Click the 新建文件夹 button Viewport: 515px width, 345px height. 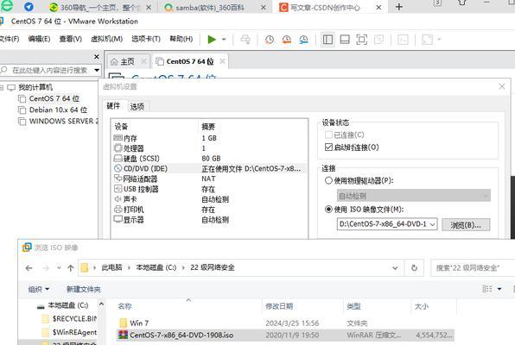coord(84,289)
